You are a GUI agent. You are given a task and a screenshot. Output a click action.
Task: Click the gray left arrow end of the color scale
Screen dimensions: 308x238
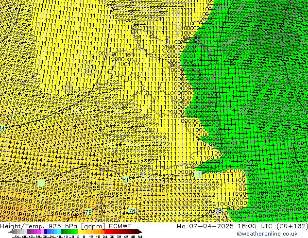(11, 232)
